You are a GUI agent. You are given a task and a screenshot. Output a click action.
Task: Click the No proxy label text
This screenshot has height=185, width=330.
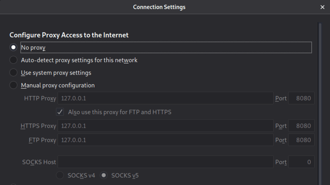33,48
